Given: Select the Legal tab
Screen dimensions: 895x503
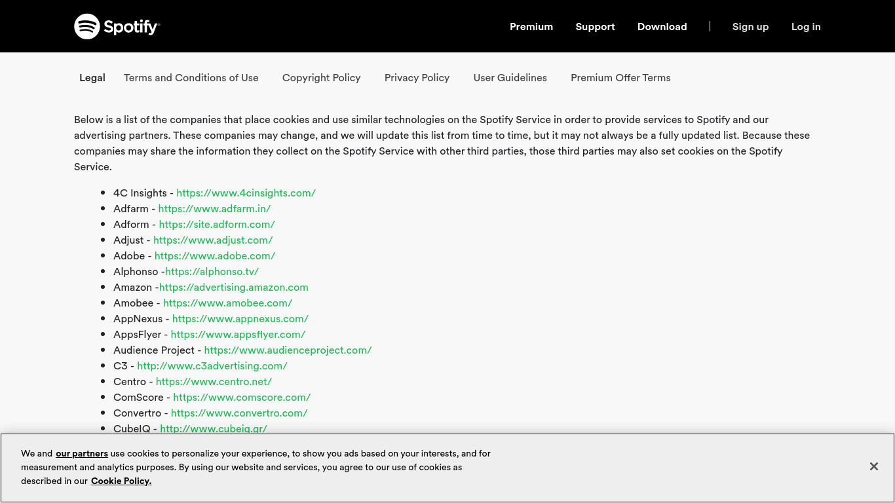Looking at the screenshot, I should pos(92,77).
